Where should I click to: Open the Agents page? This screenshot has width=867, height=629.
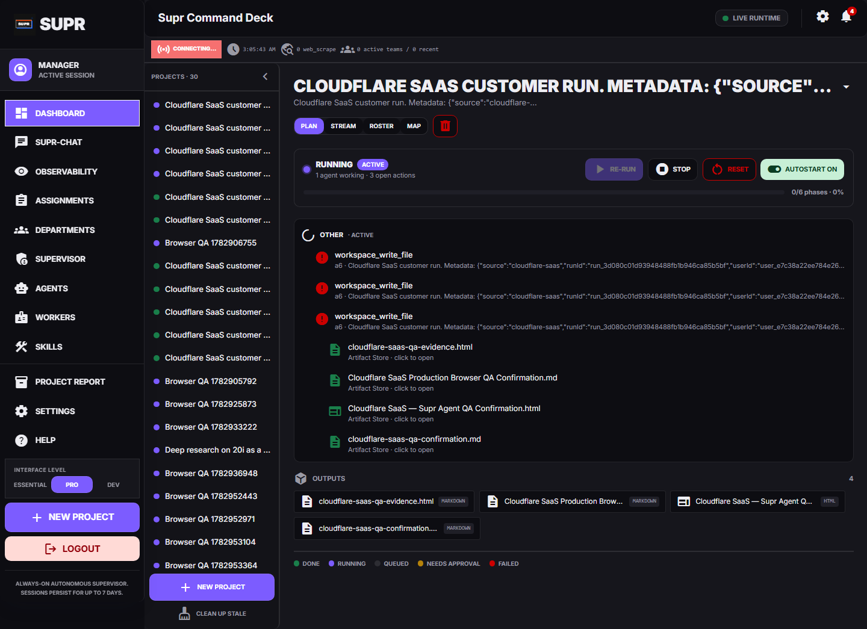[x=72, y=288]
